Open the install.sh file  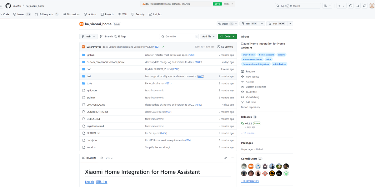point(91,147)
